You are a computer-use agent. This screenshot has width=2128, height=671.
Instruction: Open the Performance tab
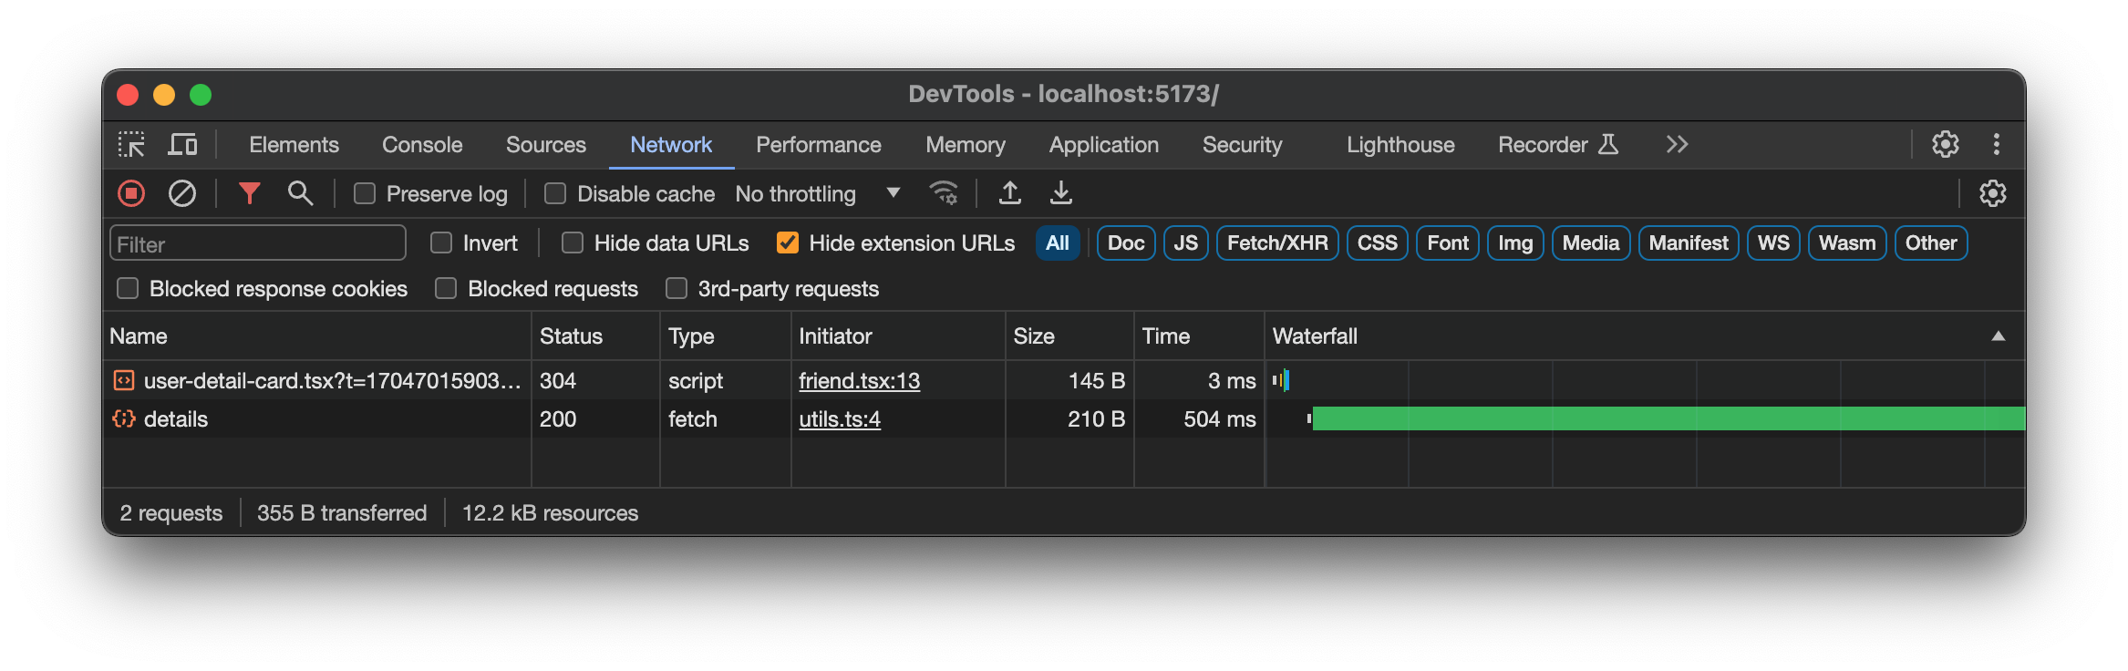819,145
